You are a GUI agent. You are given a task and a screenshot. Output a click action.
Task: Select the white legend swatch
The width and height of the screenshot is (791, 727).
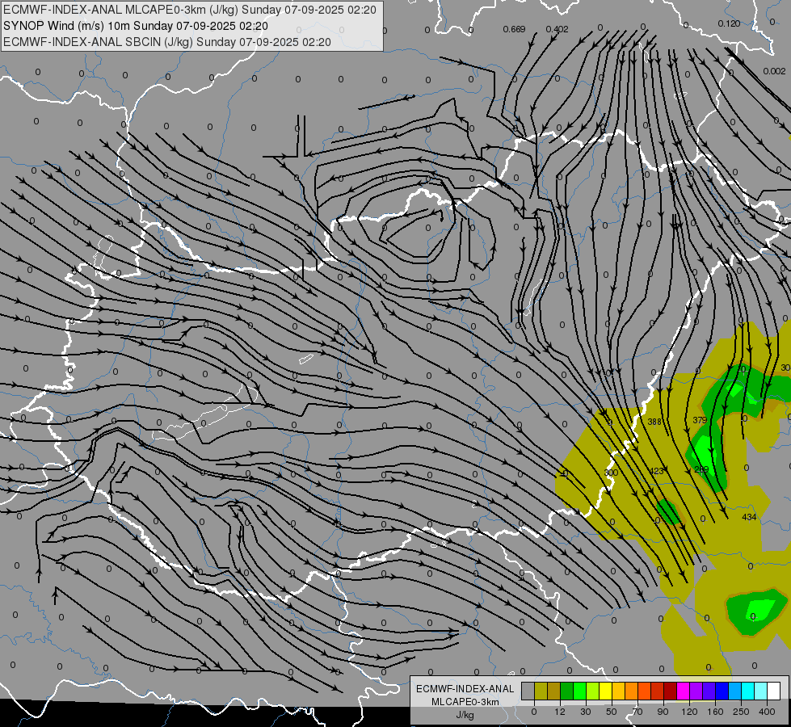click(x=774, y=691)
